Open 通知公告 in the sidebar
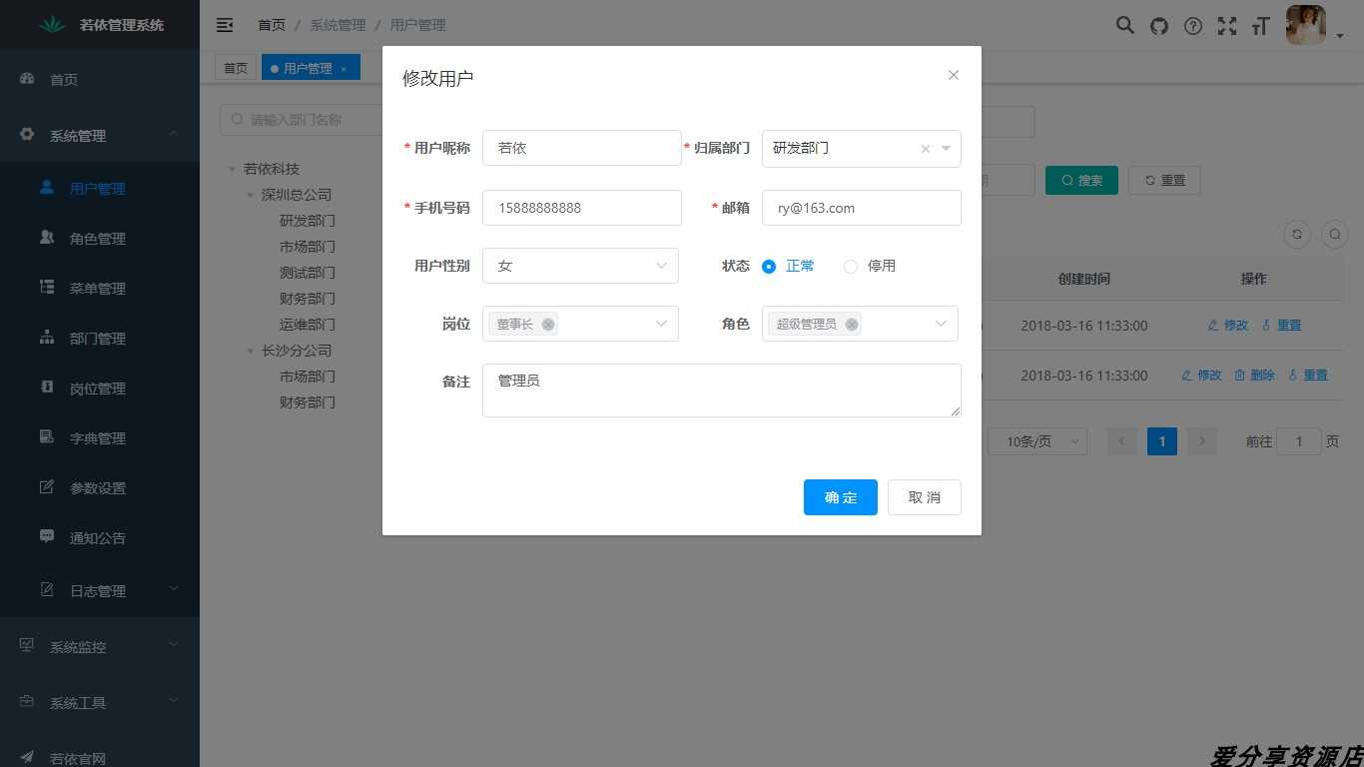Viewport: 1364px width, 767px height. (100, 537)
